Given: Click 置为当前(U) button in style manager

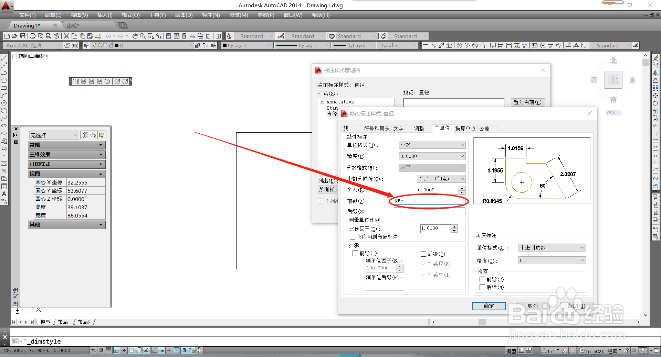Looking at the screenshot, I should click(527, 102).
